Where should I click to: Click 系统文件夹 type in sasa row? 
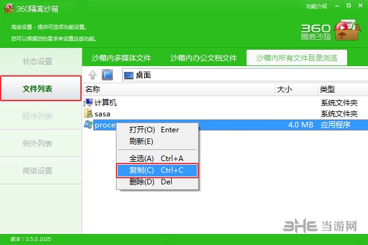point(339,114)
